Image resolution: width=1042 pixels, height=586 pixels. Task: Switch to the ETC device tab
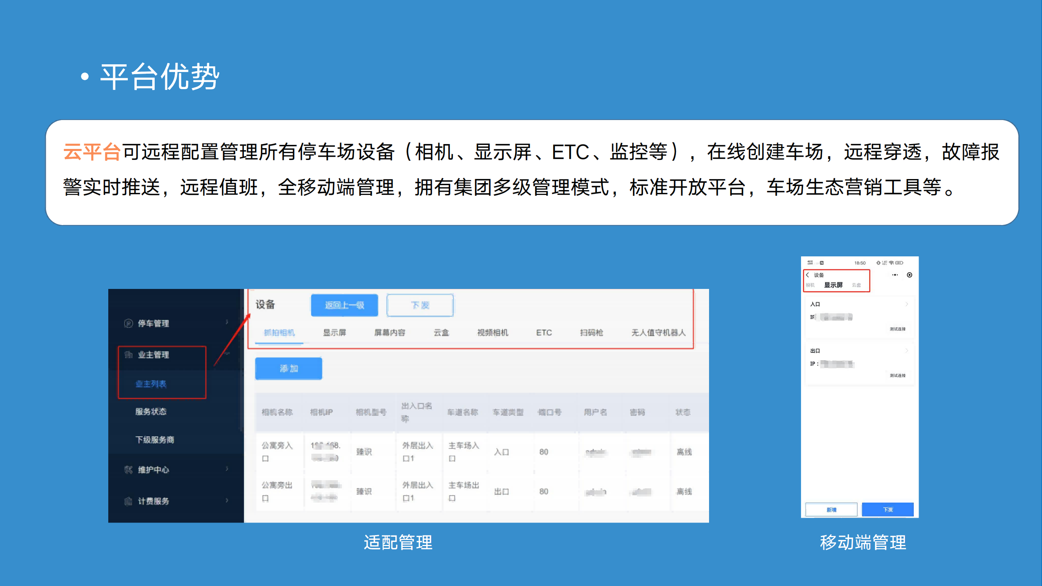(544, 332)
